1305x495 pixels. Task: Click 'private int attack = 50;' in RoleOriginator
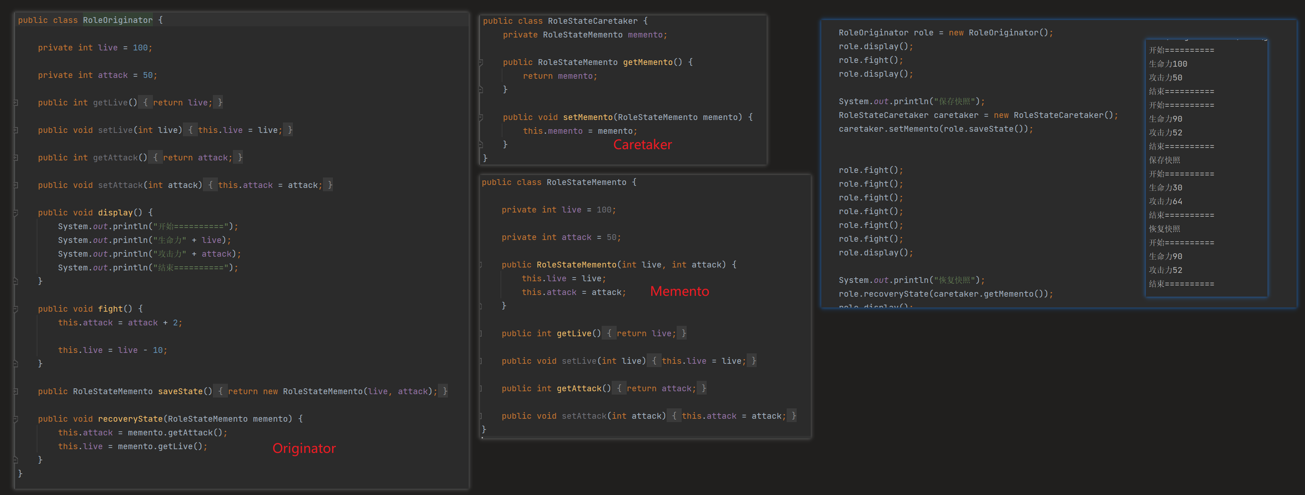(97, 75)
